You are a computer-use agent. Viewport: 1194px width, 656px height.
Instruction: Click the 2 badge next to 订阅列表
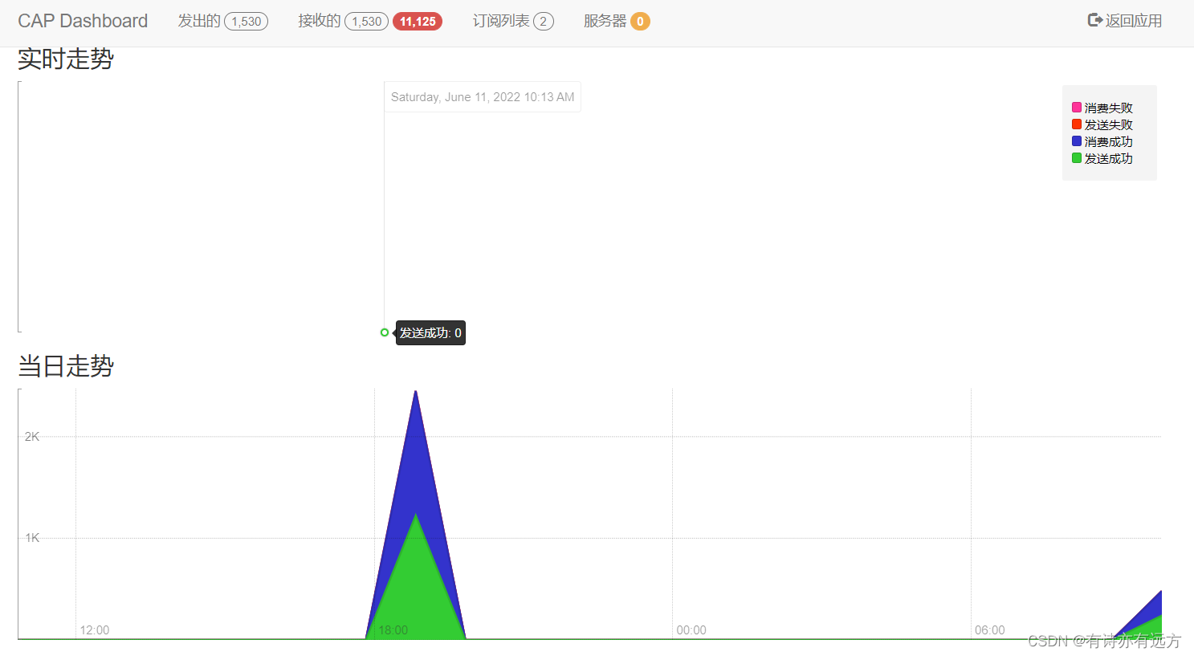click(544, 22)
